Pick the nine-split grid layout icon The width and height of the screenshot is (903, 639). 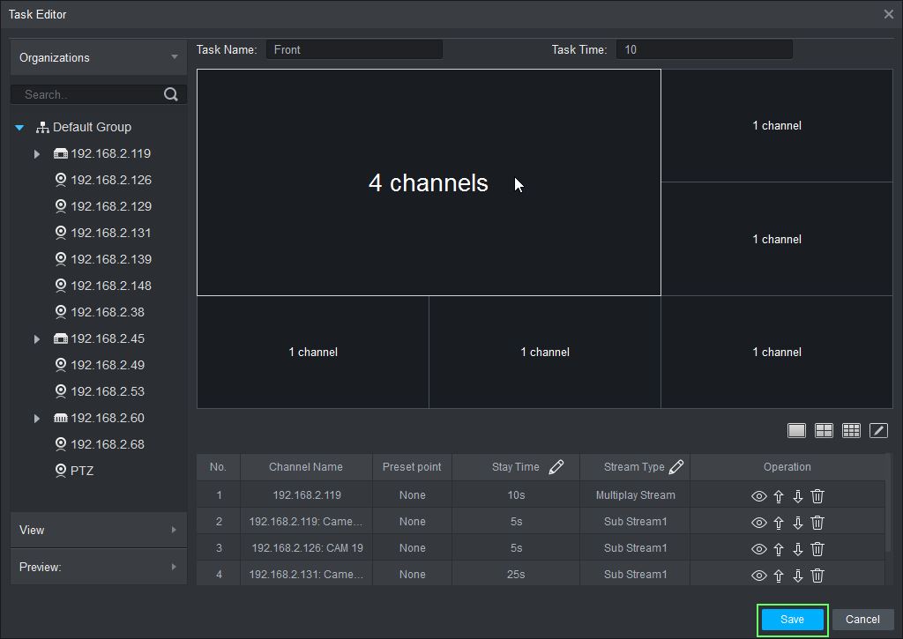point(851,430)
